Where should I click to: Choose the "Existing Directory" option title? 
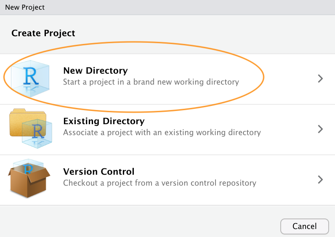tap(104, 121)
